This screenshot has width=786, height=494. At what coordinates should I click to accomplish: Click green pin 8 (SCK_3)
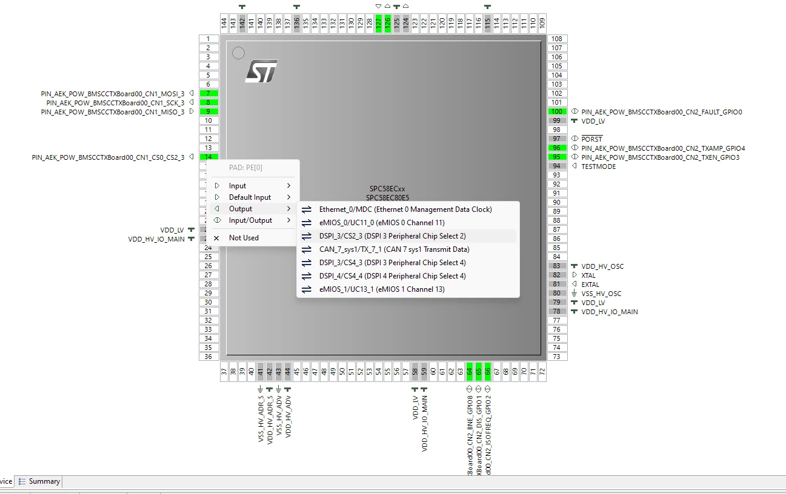click(208, 102)
